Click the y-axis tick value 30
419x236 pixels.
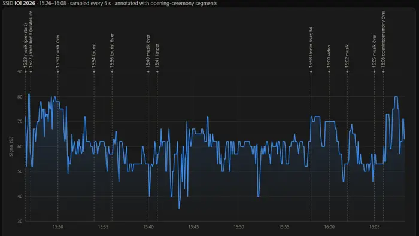coord(20,221)
